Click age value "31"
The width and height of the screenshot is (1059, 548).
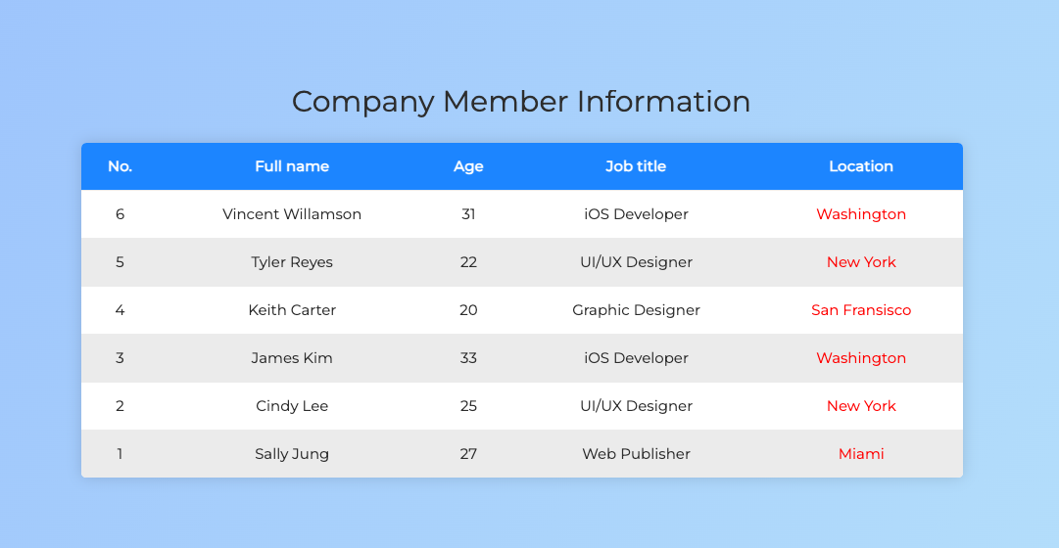point(468,214)
